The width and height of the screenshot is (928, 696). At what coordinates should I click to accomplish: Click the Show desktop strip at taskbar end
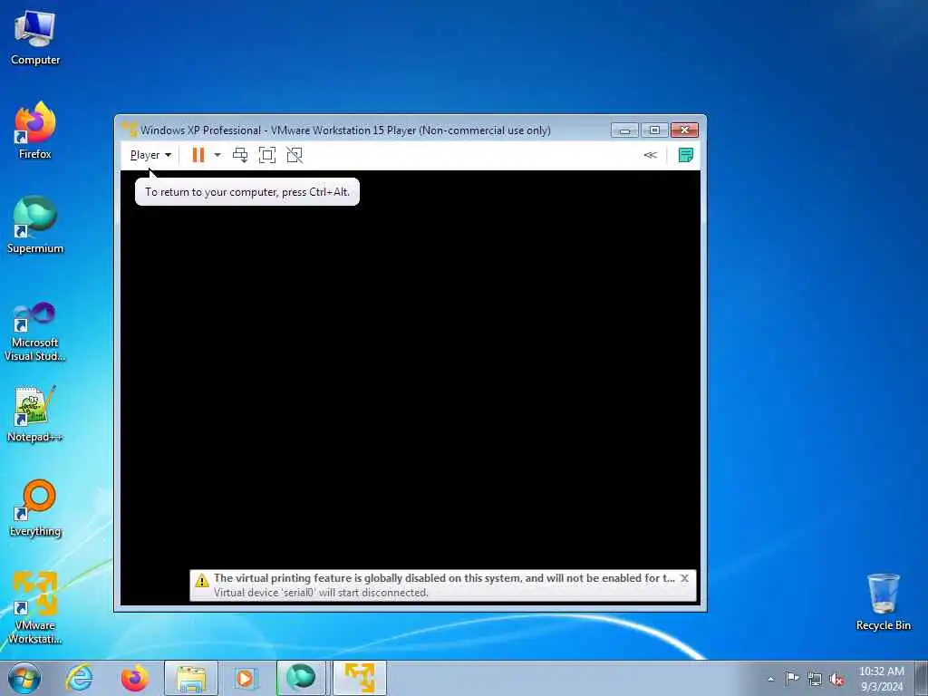pos(922,679)
